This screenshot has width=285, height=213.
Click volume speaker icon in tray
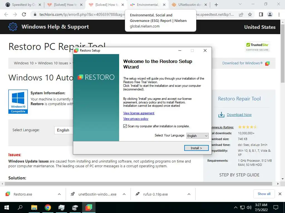pos(249,207)
